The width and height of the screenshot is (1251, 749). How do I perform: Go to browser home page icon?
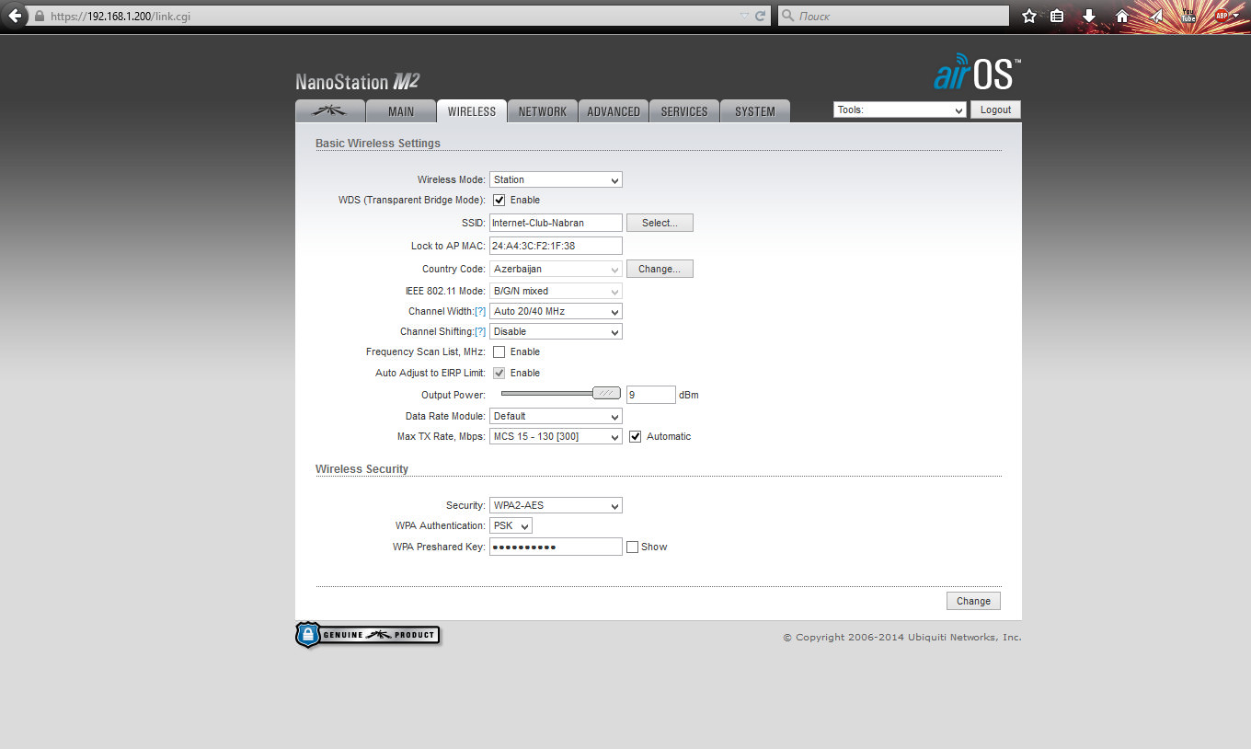(1121, 17)
